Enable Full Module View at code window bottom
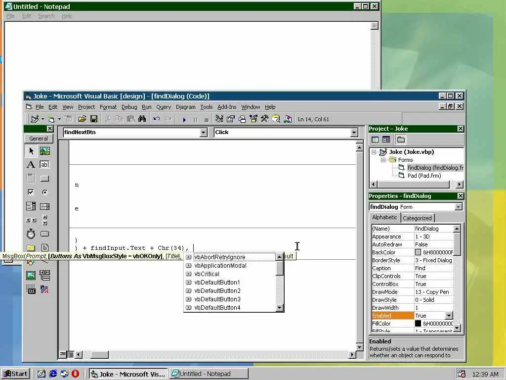The width and height of the screenshot is (506, 380). tap(70, 354)
